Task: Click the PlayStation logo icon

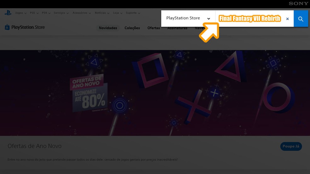Action: (8, 13)
